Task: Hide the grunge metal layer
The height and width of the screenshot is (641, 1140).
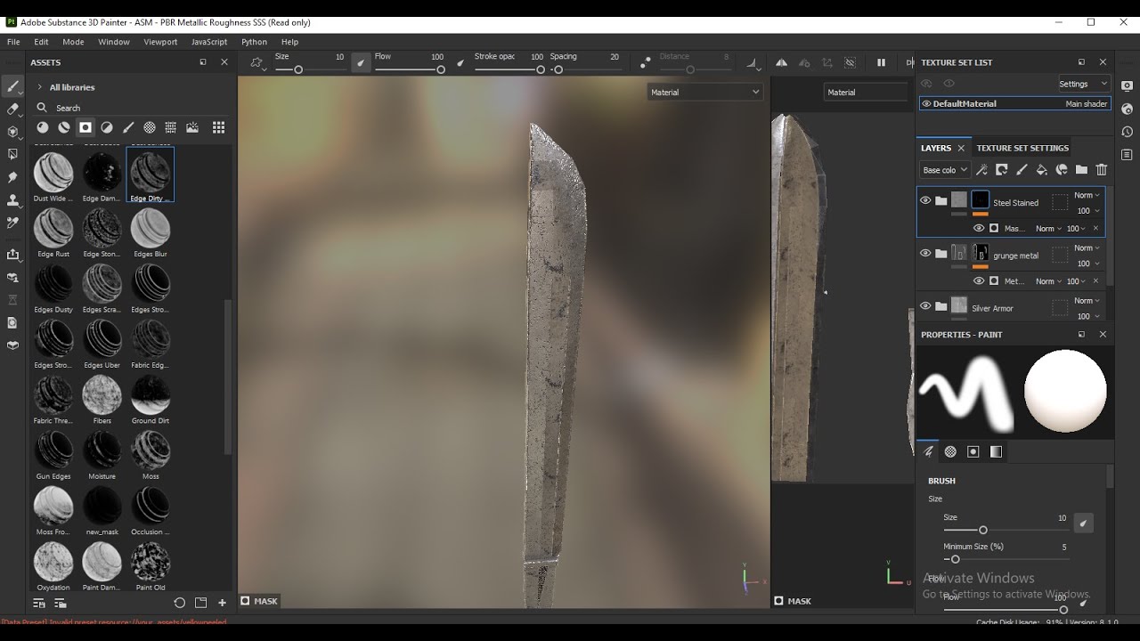Action: point(925,253)
